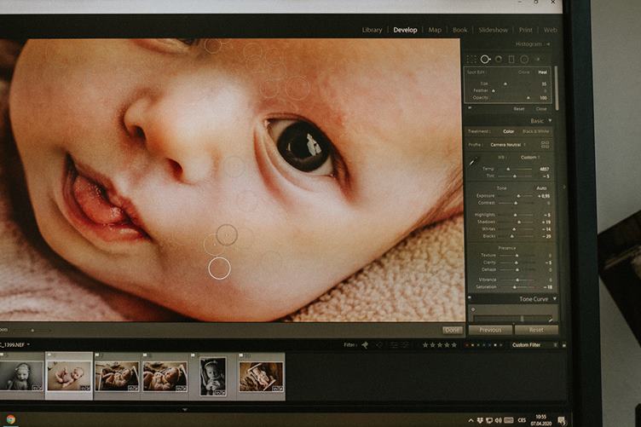Click the right panel scrollbar
The image size is (641, 427).
556,88
